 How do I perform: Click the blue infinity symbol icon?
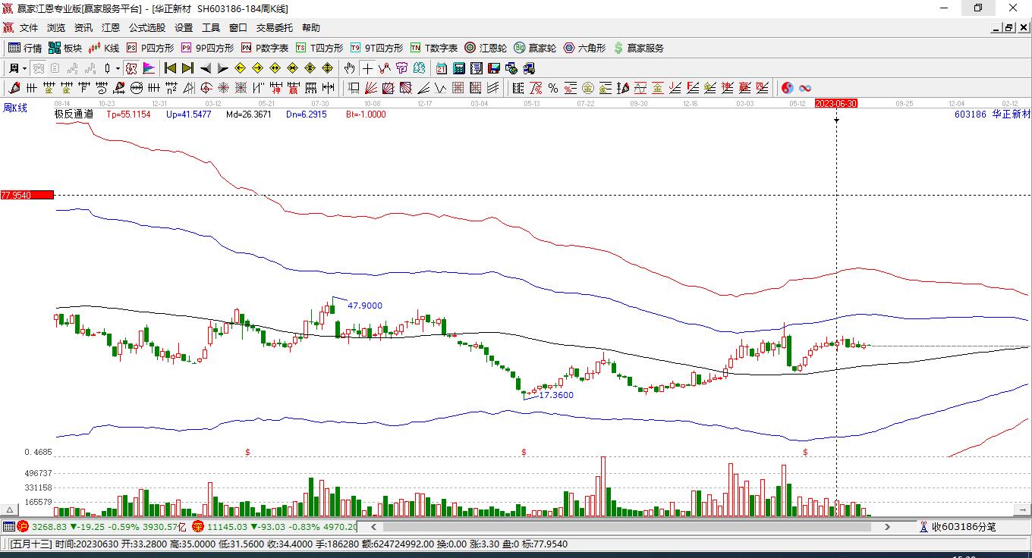click(x=805, y=88)
